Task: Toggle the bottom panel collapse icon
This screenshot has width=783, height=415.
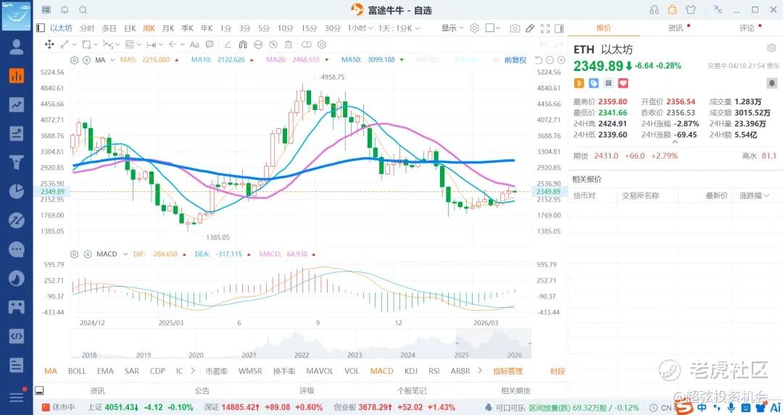Action: coord(39,390)
